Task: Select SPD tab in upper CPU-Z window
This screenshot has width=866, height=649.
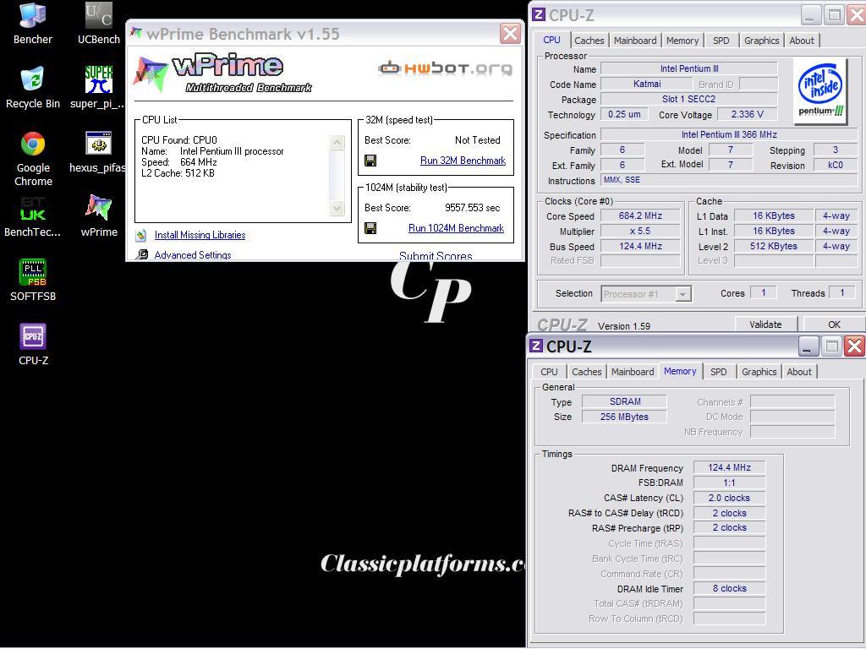Action: point(721,41)
